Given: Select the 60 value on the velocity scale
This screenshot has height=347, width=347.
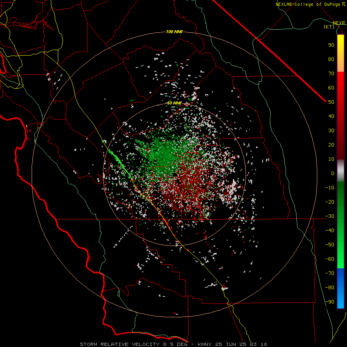Looking at the screenshot, I should click(x=331, y=88).
